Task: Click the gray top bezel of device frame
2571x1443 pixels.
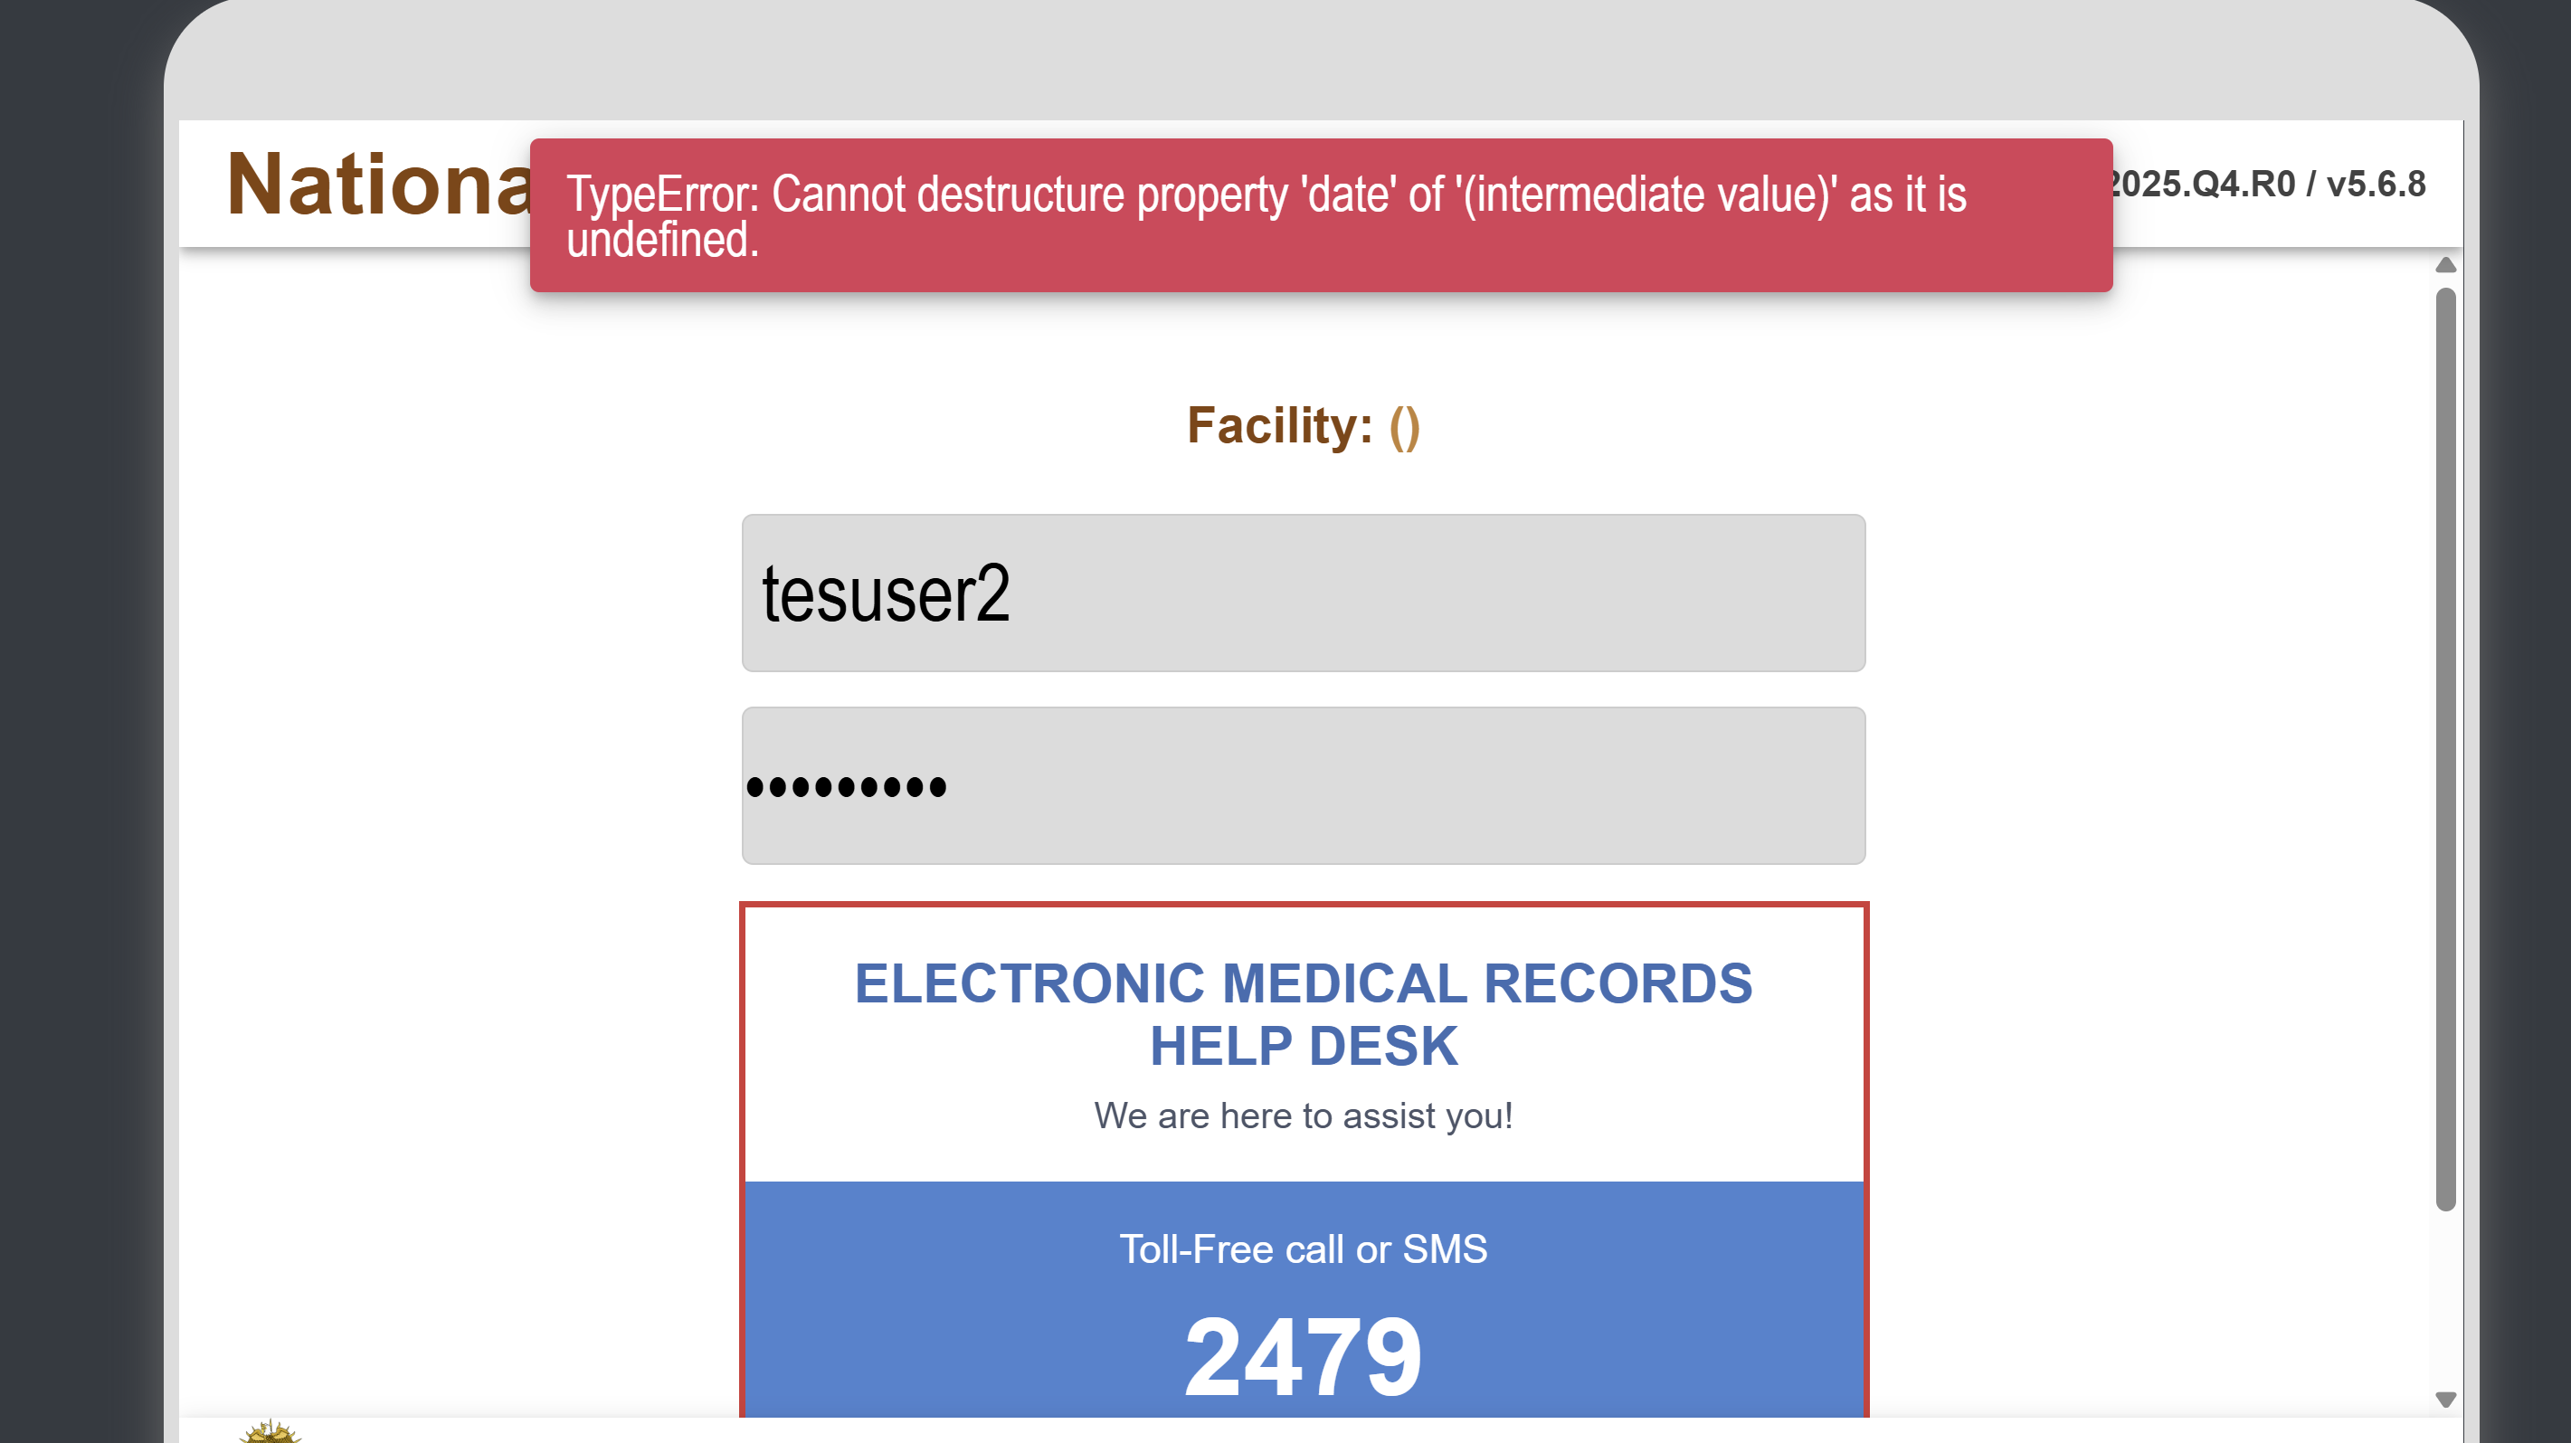Action: [x=1320, y=60]
